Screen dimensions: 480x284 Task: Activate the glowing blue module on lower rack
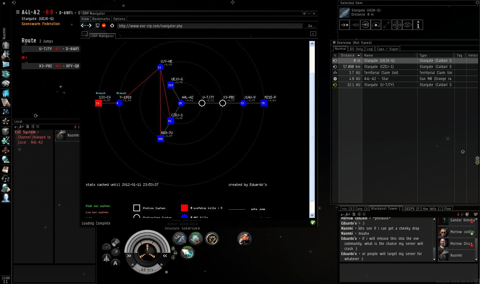(x=187, y=253)
